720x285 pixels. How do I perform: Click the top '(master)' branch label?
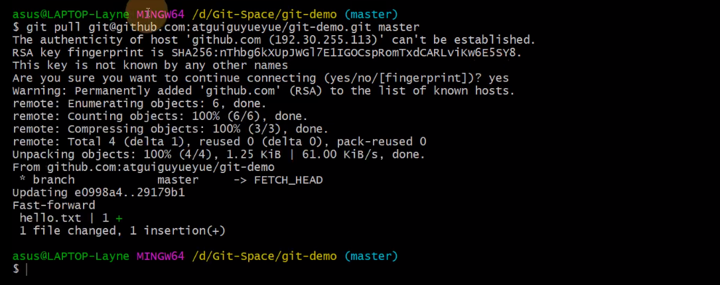point(371,15)
